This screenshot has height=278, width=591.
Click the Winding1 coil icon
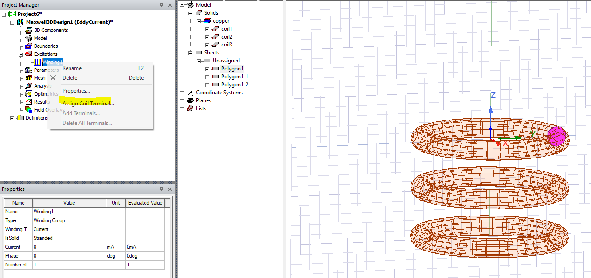(37, 62)
